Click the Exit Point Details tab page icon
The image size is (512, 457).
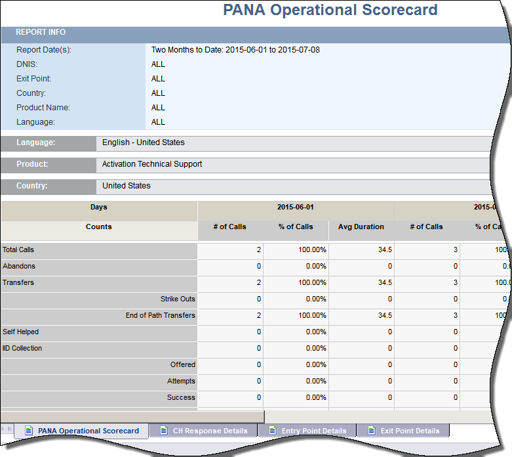(371, 431)
